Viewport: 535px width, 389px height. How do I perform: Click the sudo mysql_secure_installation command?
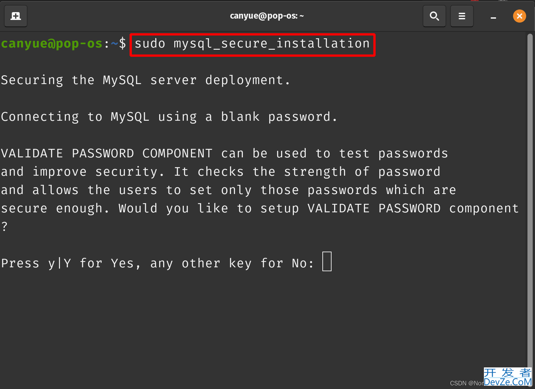(x=252, y=44)
